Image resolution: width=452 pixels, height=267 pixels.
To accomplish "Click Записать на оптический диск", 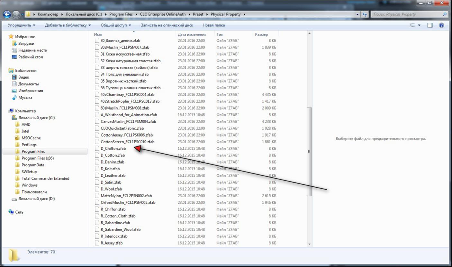I will [167, 25].
